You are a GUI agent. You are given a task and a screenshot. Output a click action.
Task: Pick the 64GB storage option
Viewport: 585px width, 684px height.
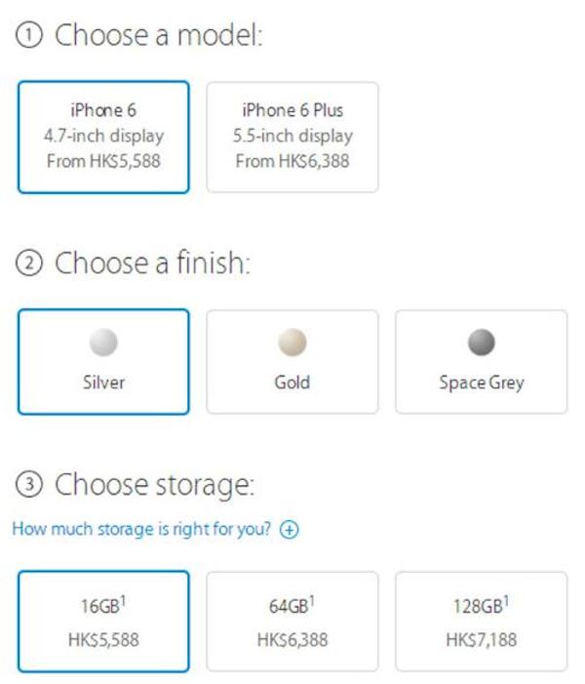click(x=292, y=622)
